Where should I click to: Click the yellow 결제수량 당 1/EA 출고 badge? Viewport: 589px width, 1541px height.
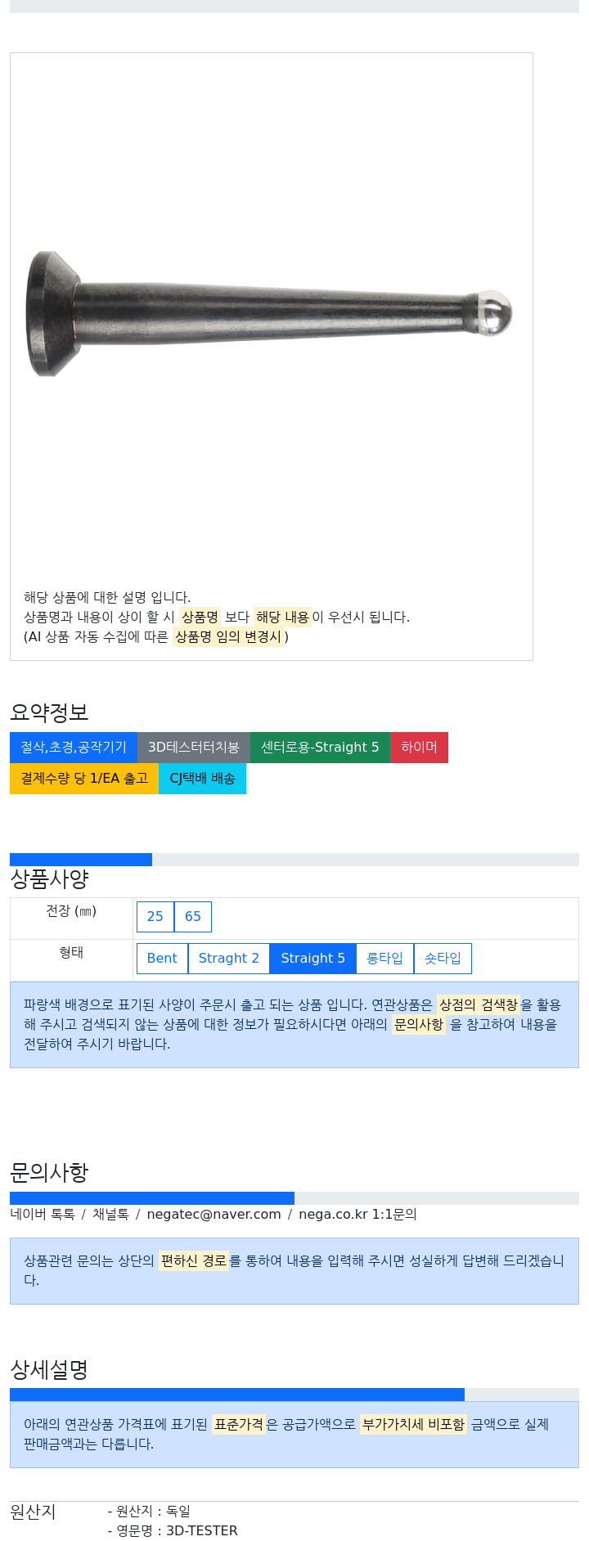point(84,778)
